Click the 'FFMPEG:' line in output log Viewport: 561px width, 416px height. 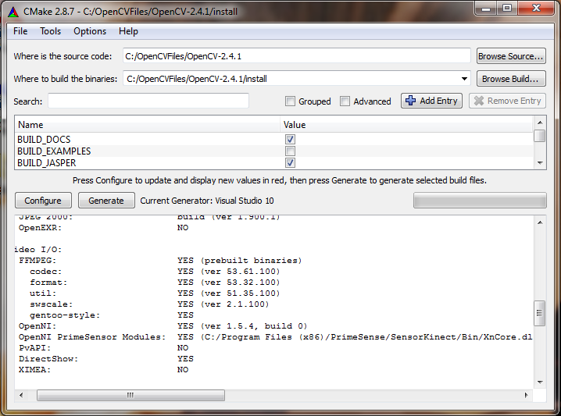(38, 261)
